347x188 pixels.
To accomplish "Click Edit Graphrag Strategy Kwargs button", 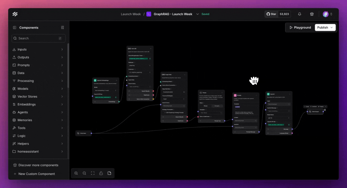I will coord(174,113).
